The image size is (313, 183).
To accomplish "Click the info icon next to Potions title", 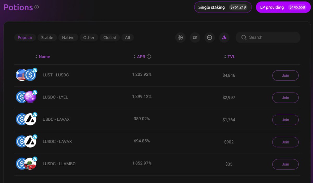I will (x=37, y=7).
